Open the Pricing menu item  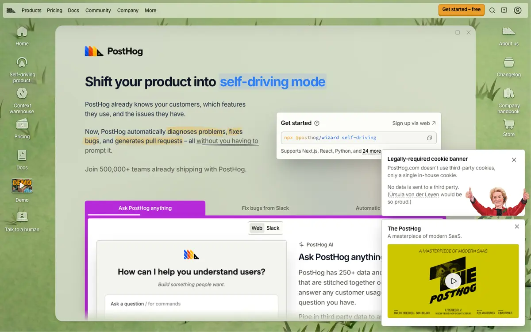(54, 10)
